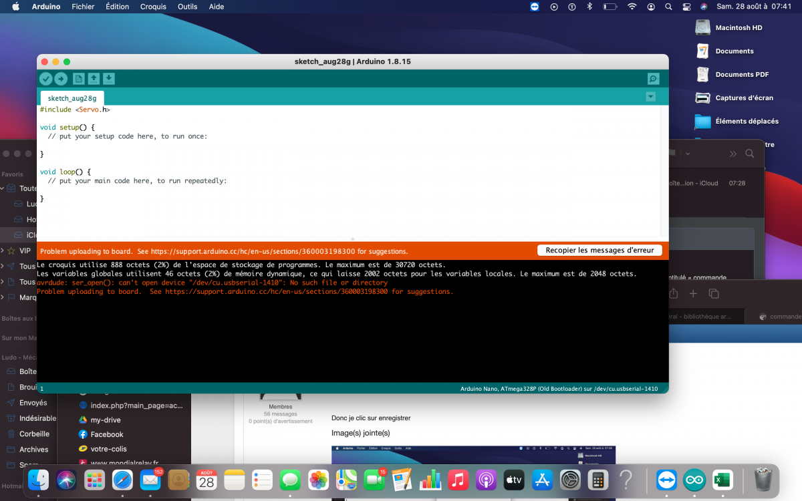
Task: Open Control Center from the menu bar
Action: point(686,7)
